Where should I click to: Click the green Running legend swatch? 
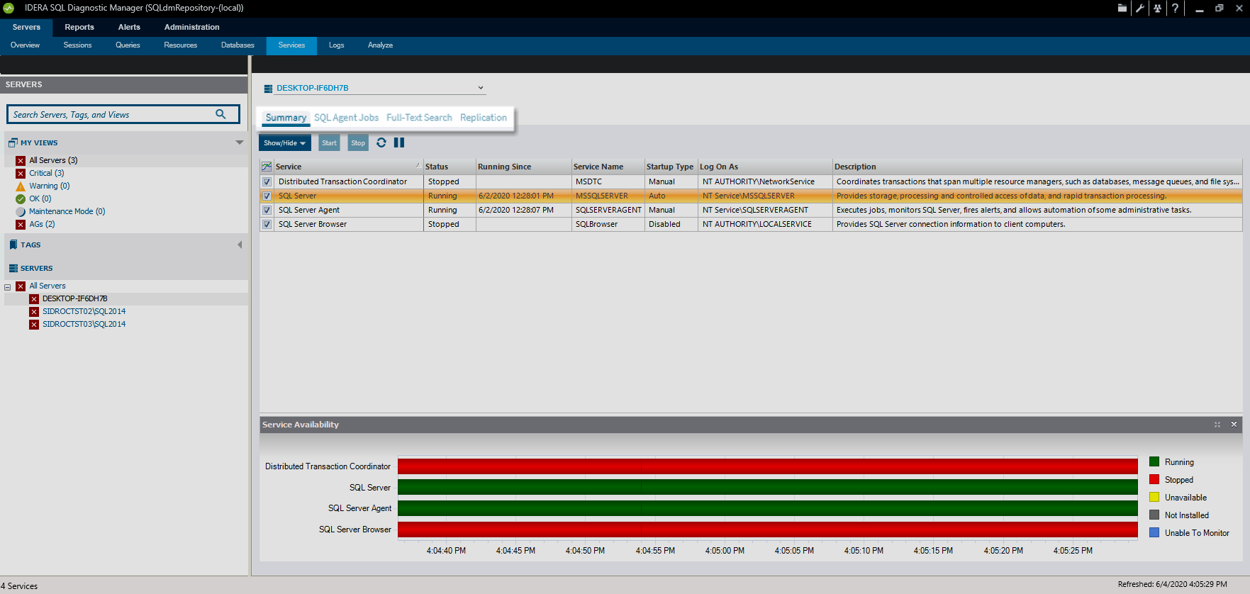1154,461
